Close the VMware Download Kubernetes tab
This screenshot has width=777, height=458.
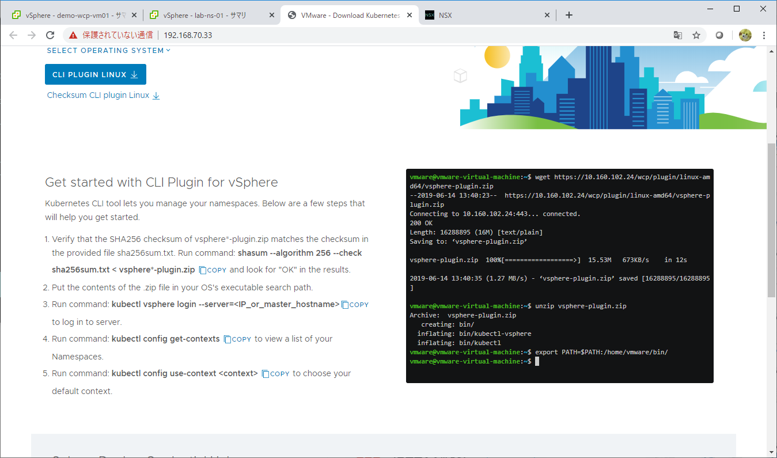(x=410, y=16)
